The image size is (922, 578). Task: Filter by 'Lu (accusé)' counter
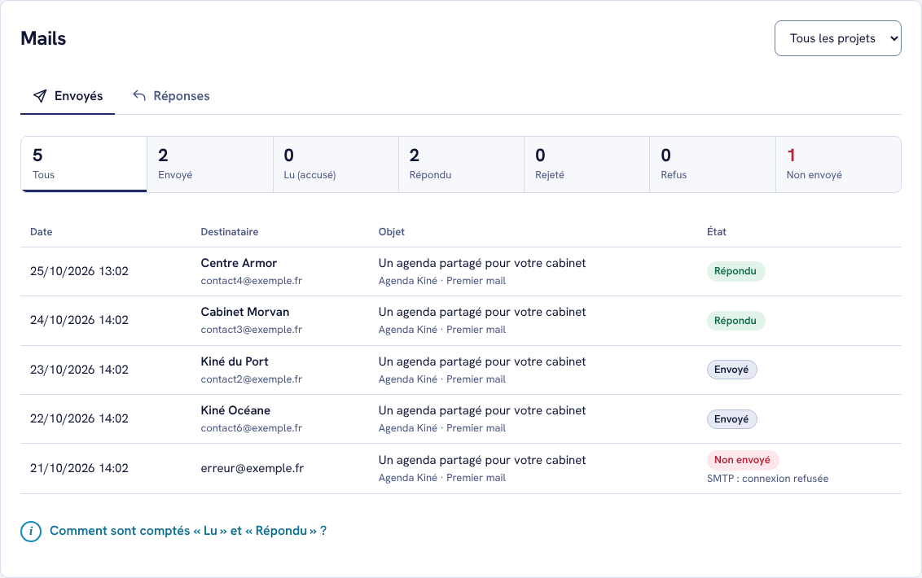pyautogui.click(x=336, y=164)
